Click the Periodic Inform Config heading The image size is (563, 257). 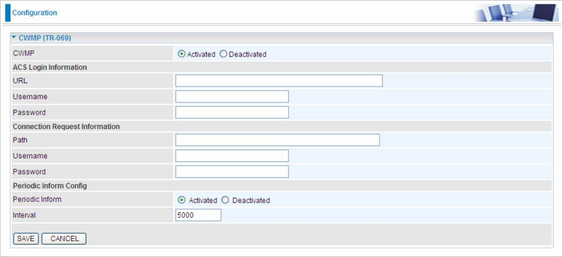point(50,186)
